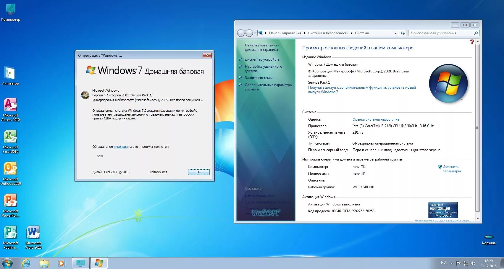Select the Система breadcrumb in the address bar
Image resolution: width=504 pixels, height=269 pixels.
click(362, 33)
